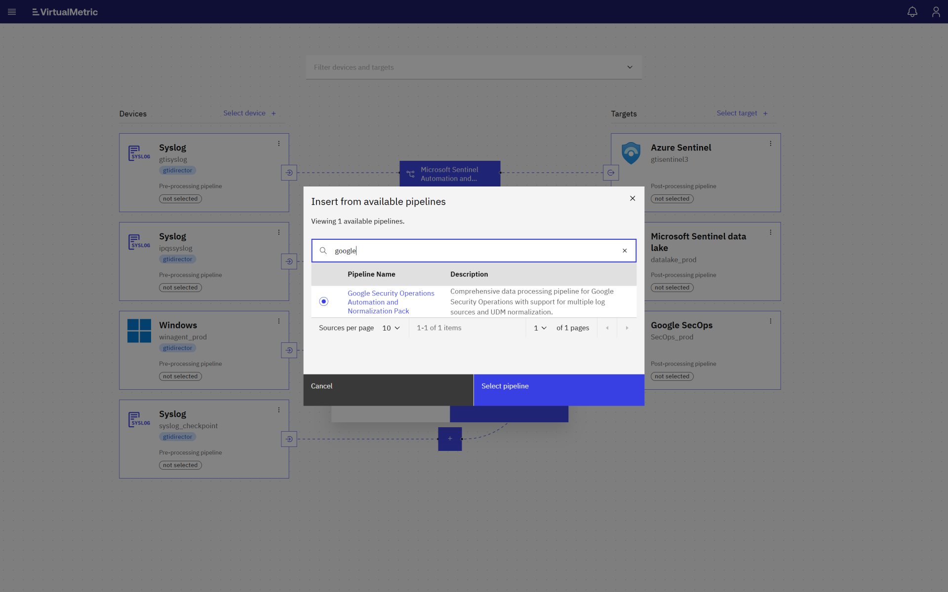
Task: Follow the Google Security Operations pipeline name link
Action: [x=391, y=302]
